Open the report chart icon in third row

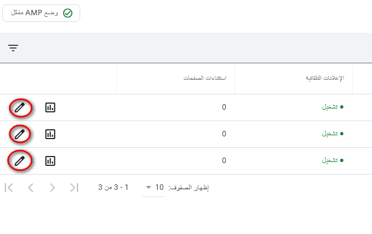(x=50, y=161)
